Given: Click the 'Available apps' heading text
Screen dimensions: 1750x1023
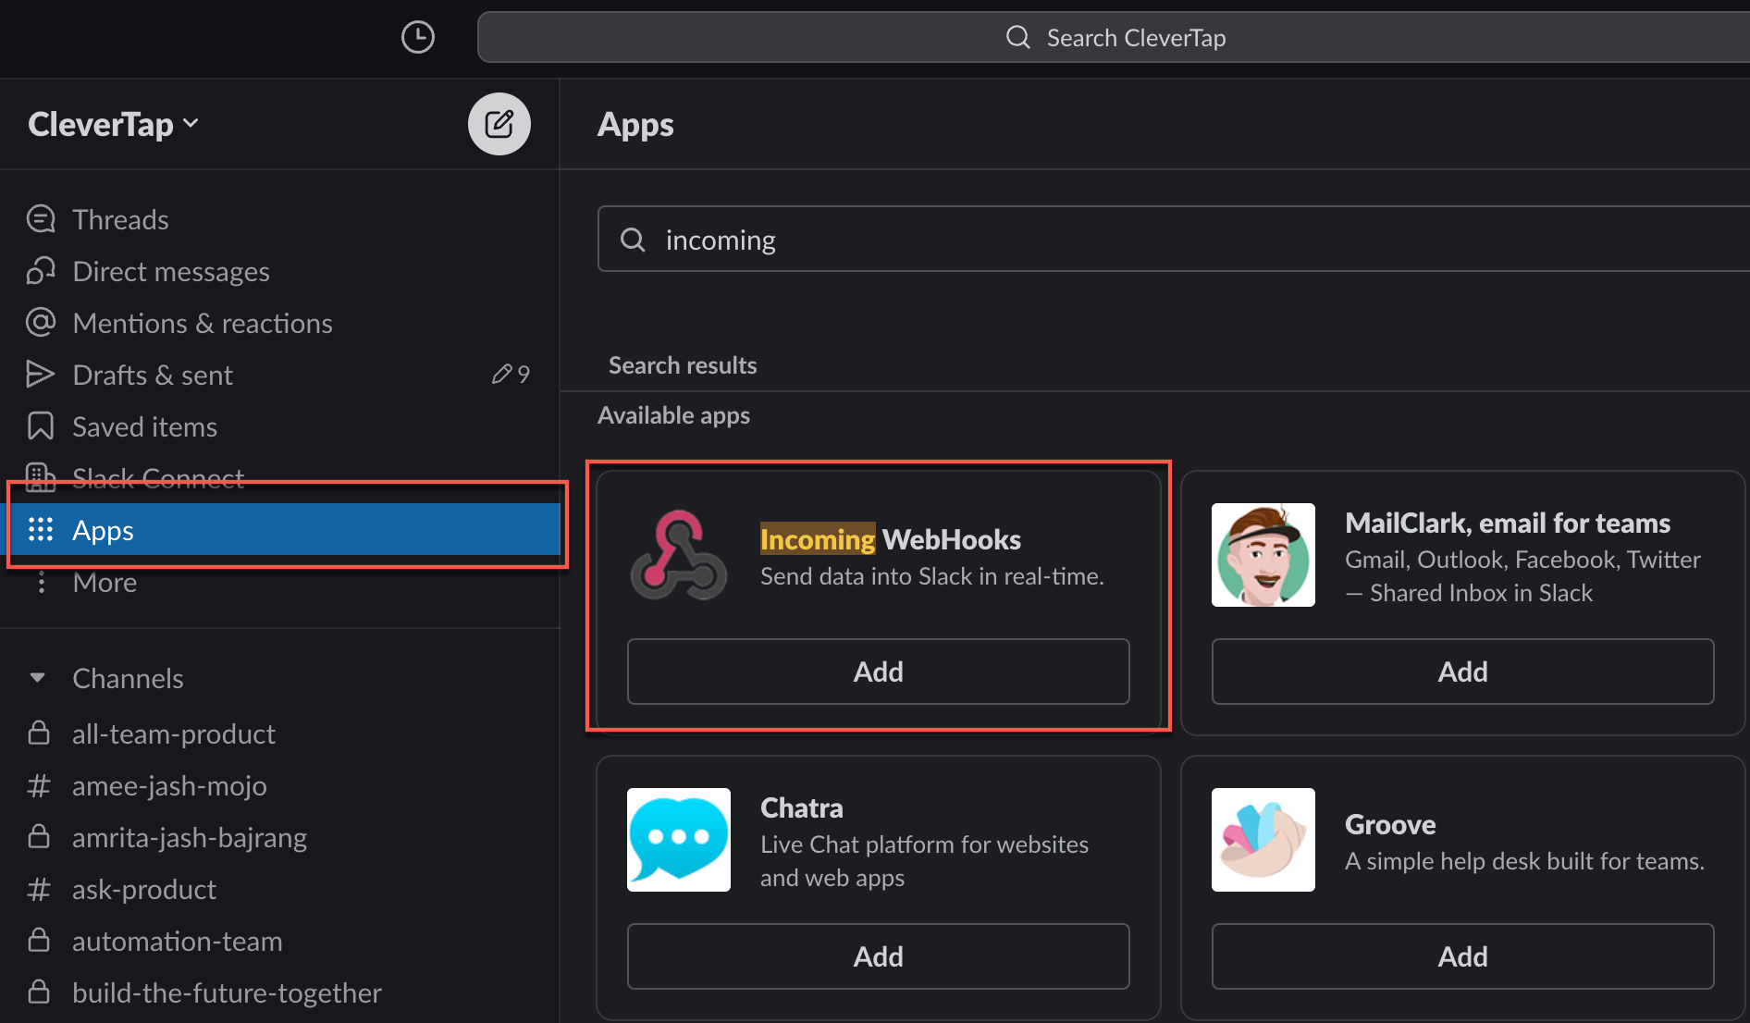Looking at the screenshot, I should (673, 415).
